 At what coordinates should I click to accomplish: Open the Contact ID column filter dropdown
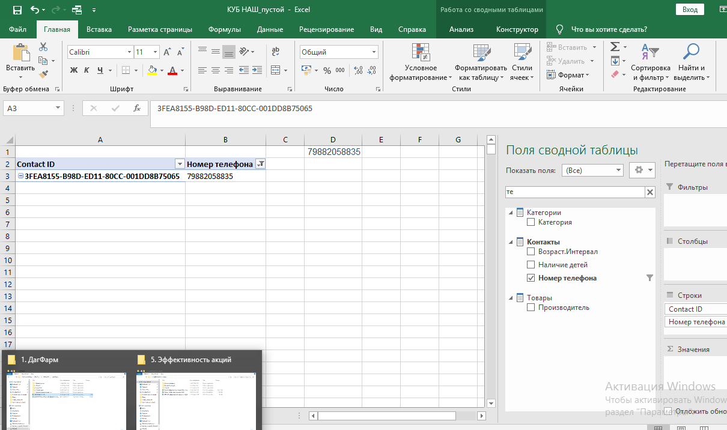[x=179, y=164]
